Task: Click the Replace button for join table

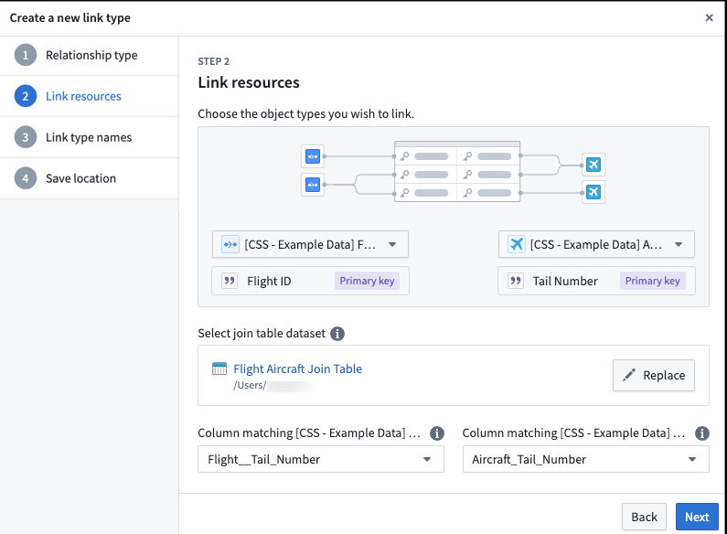Action: click(x=653, y=375)
